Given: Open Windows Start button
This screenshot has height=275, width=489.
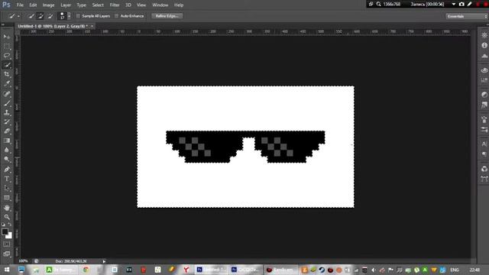Looking at the screenshot, I should click(7, 270).
